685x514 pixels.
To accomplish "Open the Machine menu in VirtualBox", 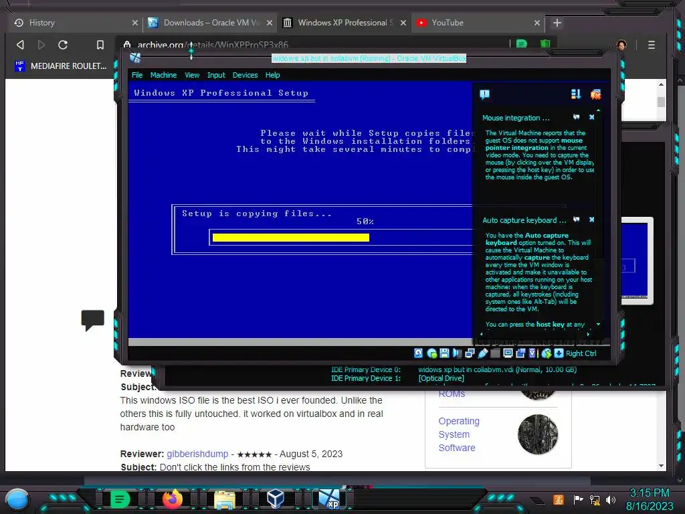I will pos(163,75).
